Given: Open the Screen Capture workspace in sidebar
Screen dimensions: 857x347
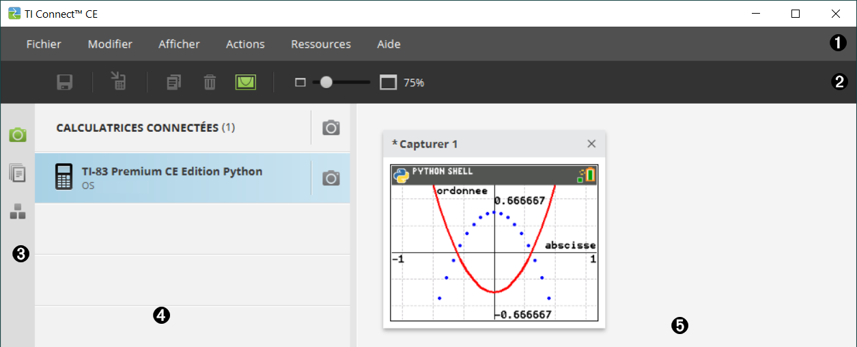Looking at the screenshot, I should 18,135.
